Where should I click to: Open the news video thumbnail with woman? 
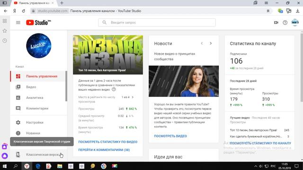pos(184,81)
